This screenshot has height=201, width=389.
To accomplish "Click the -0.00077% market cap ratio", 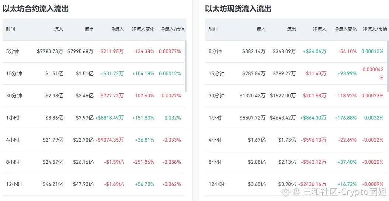I will pyautogui.click(x=169, y=51).
